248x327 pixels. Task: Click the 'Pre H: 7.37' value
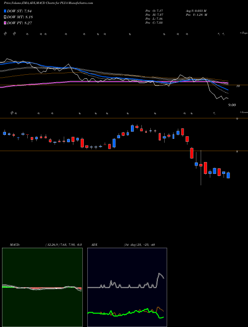coord(154,15)
